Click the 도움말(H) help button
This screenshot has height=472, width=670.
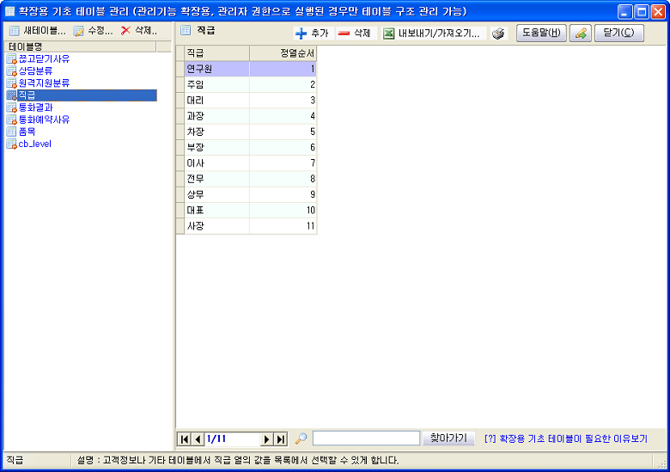541,33
